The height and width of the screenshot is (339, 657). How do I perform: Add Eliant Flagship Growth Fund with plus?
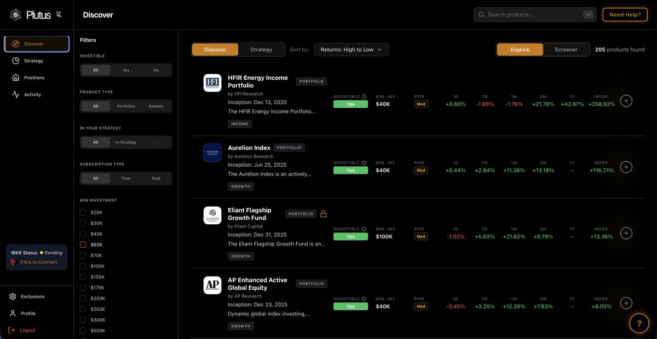tap(626, 233)
